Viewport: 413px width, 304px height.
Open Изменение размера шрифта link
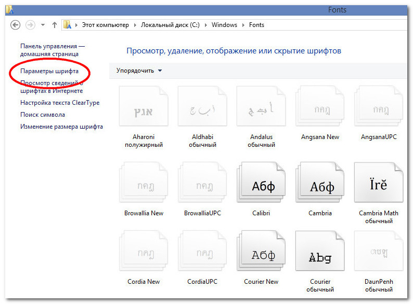(x=61, y=127)
